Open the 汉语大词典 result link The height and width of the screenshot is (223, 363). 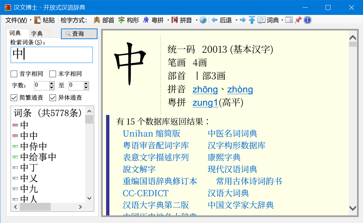point(228,193)
